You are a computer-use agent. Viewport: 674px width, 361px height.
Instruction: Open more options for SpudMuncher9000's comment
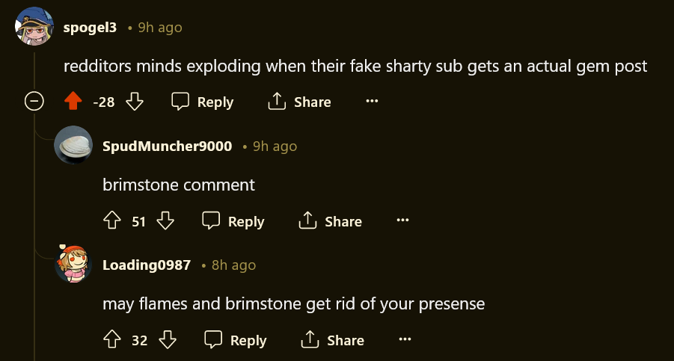pyautogui.click(x=402, y=221)
